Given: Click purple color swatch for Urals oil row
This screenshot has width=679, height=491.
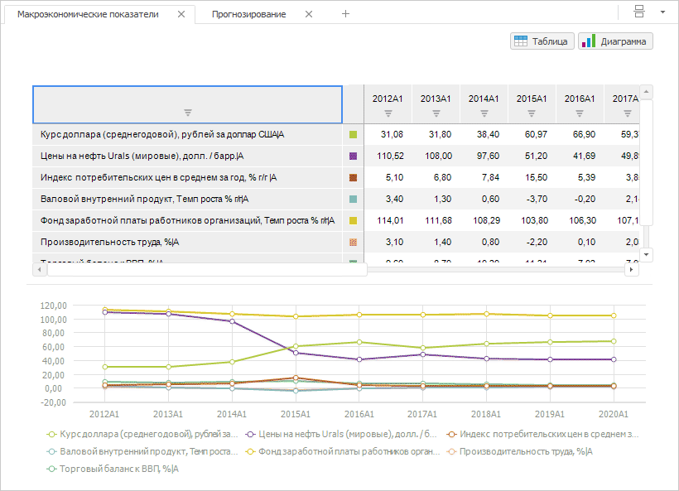Looking at the screenshot, I should click(353, 156).
